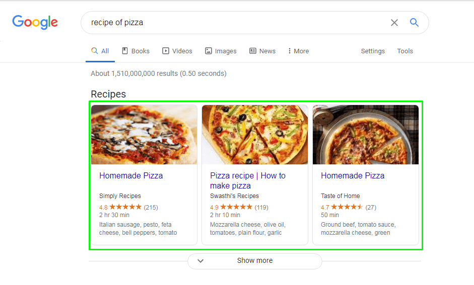
Task: Click the Simply Recipes pizza photo
Action: pyautogui.click(x=144, y=135)
